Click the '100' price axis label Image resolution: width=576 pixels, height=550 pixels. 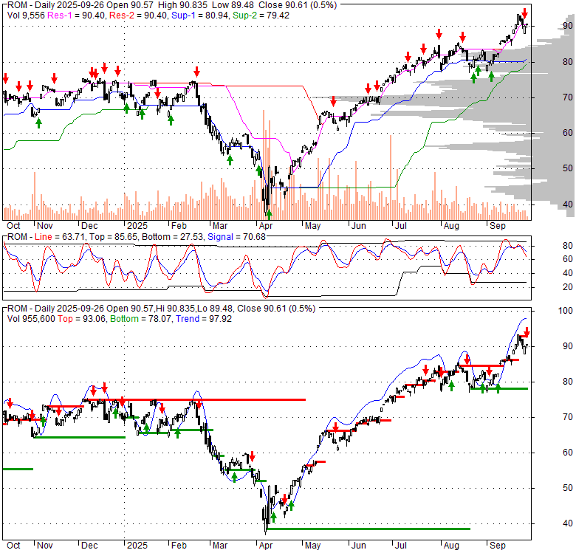[566, 311]
